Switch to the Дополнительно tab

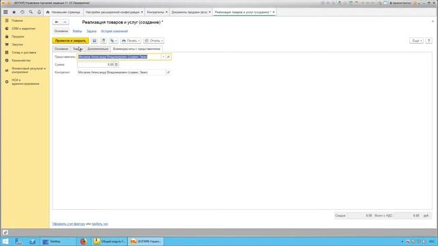[98, 49]
